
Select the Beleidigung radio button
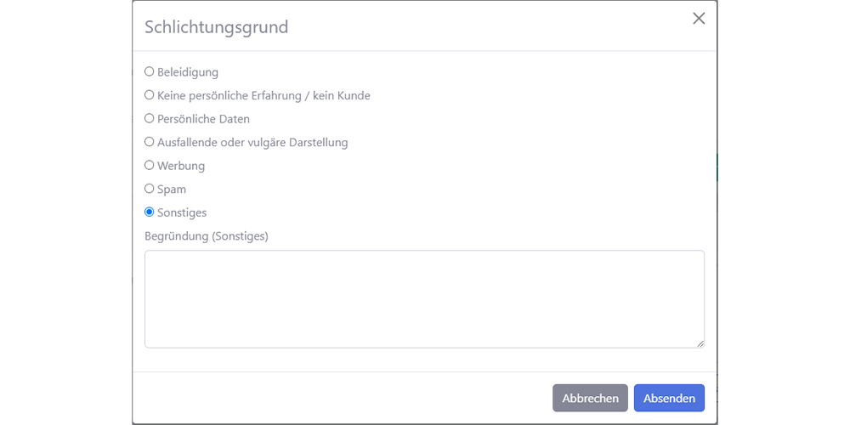coord(150,72)
